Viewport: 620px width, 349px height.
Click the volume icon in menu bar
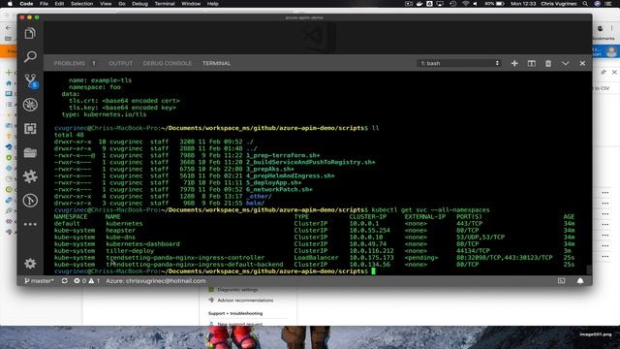[476, 4]
